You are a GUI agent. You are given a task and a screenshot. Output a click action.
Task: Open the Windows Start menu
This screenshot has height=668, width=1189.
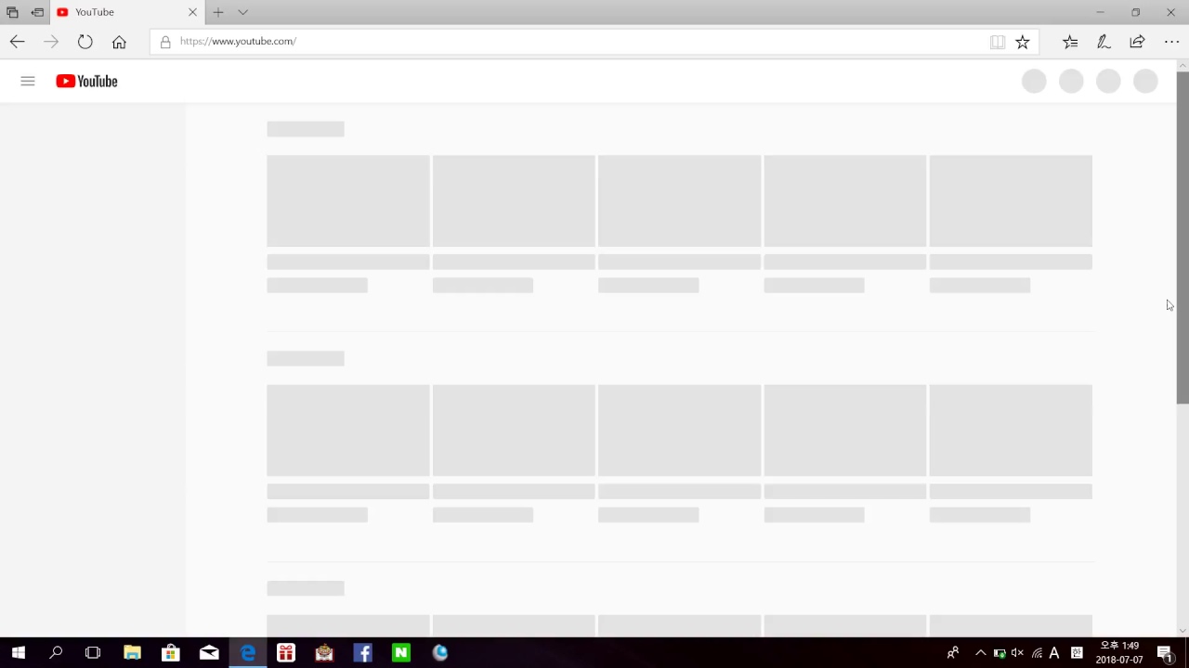tap(18, 653)
